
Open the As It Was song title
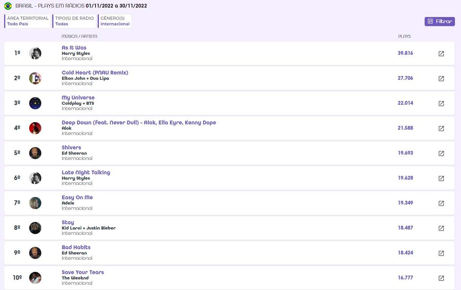[74, 48]
